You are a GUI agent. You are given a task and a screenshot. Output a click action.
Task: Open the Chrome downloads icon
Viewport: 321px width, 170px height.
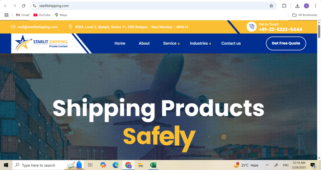[297, 6]
